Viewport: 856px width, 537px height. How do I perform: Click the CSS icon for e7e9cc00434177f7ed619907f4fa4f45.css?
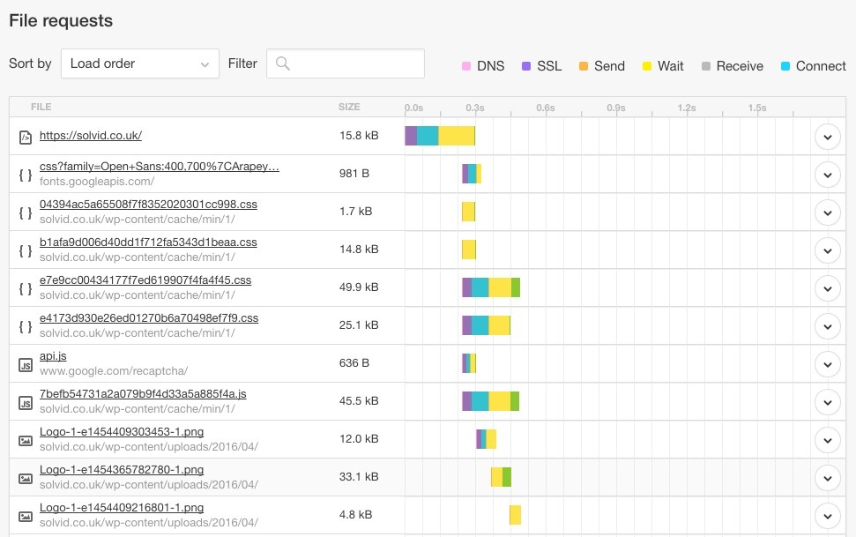point(25,288)
